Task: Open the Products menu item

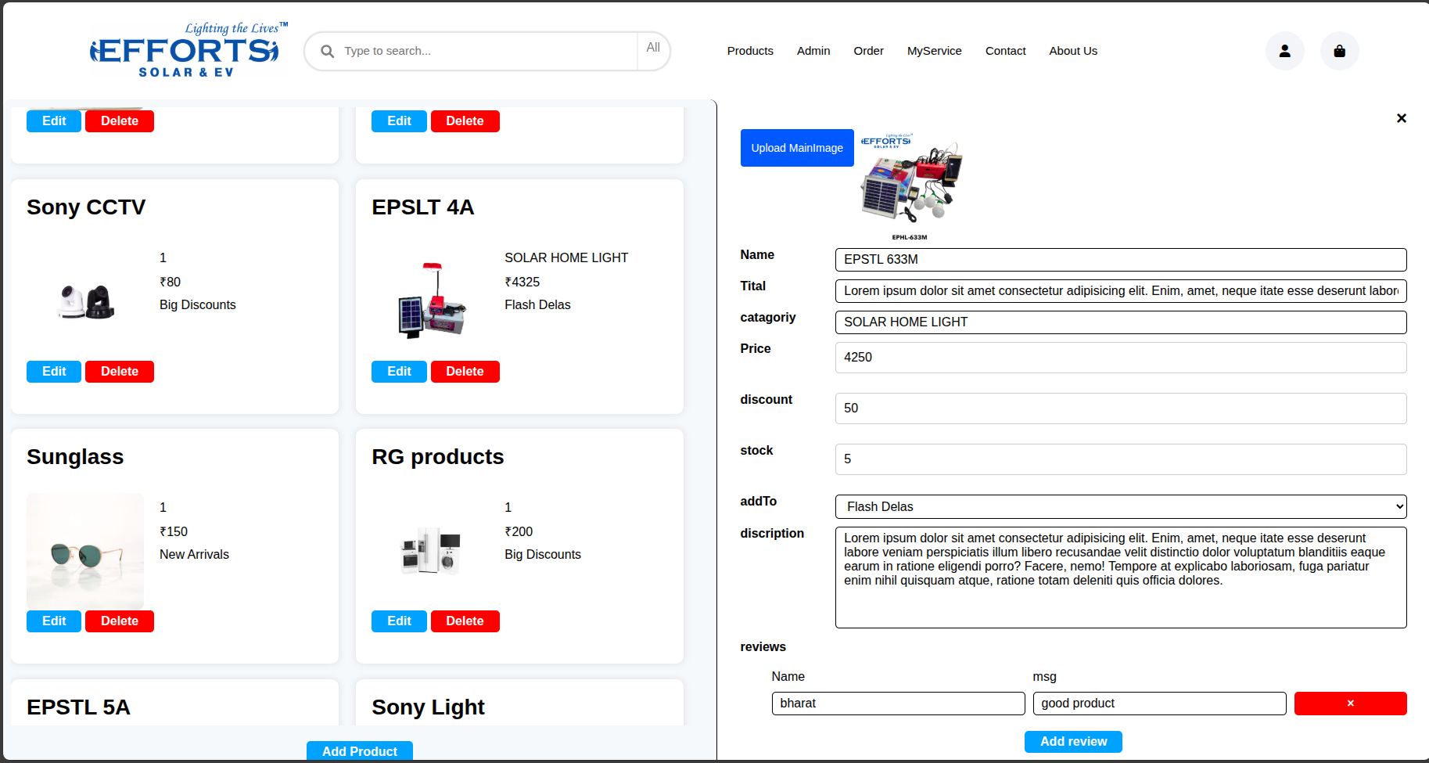Action: click(749, 51)
